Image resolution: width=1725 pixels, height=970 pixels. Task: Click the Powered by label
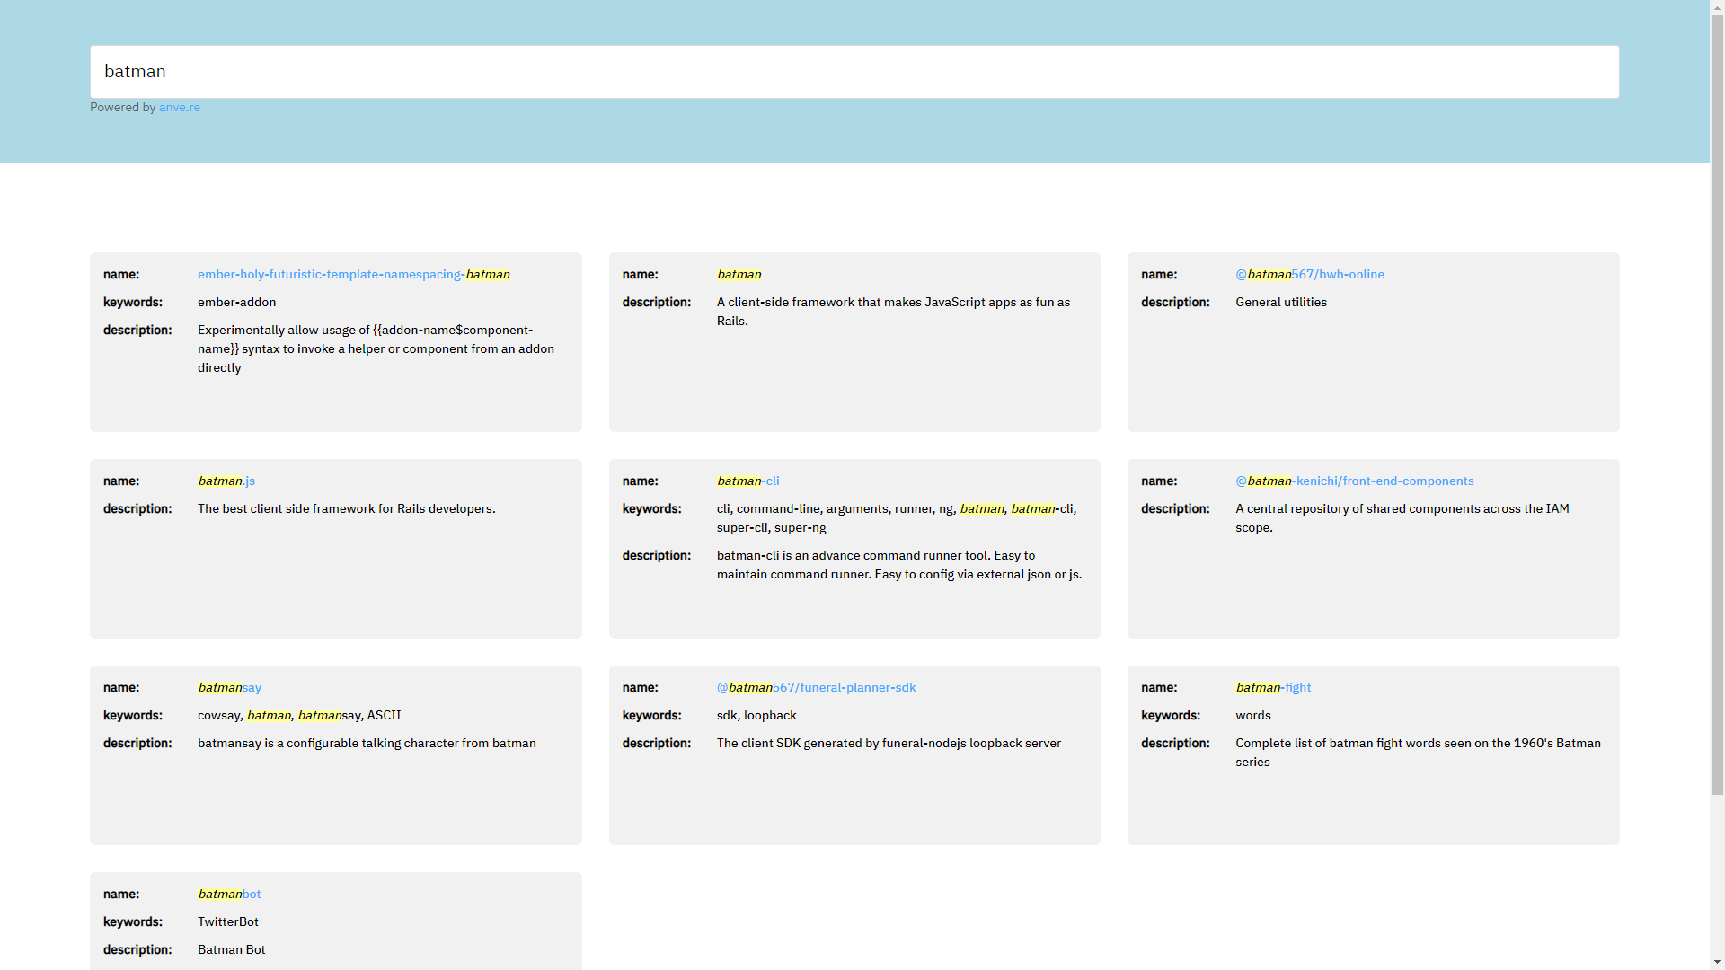point(122,107)
